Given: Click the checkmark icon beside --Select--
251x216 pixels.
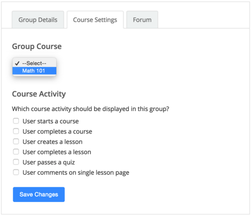Looking at the screenshot, I should 17,63.
